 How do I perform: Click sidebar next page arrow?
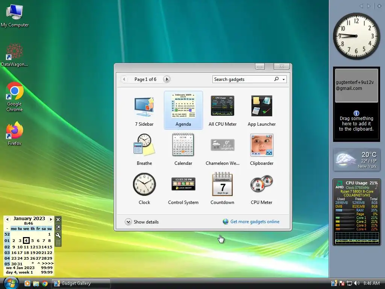coord(369,6)
